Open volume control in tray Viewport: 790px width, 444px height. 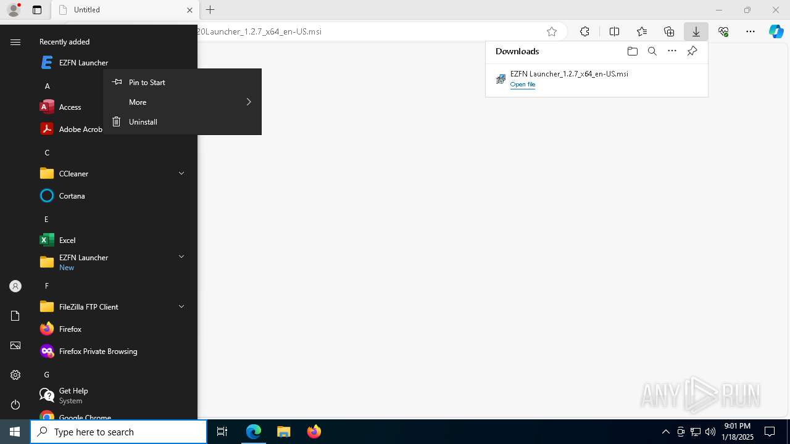click(710, 432)
